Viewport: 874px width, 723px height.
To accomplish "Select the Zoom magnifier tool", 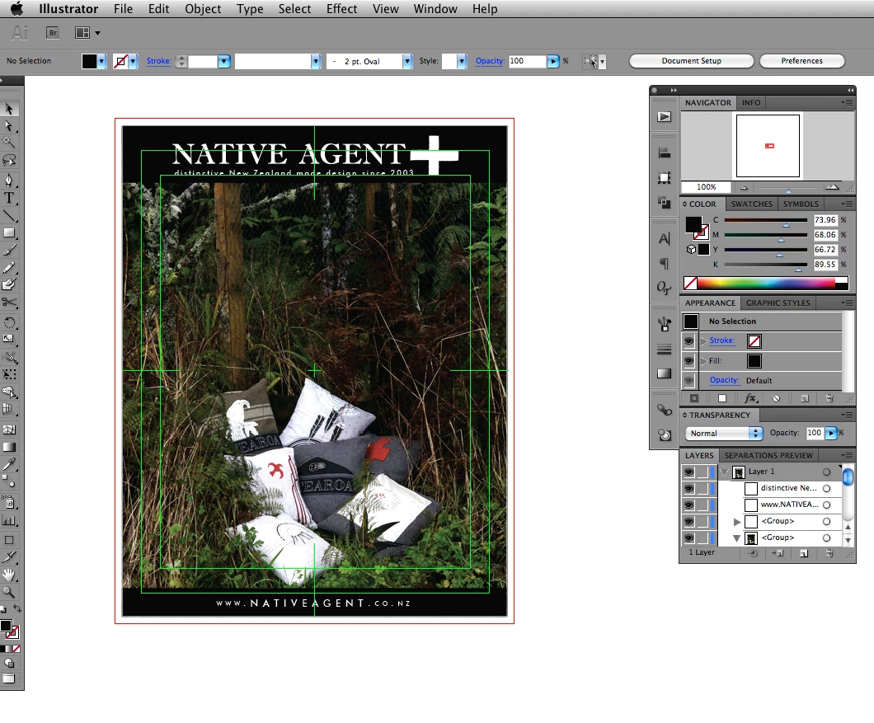I will coord(9,592).
